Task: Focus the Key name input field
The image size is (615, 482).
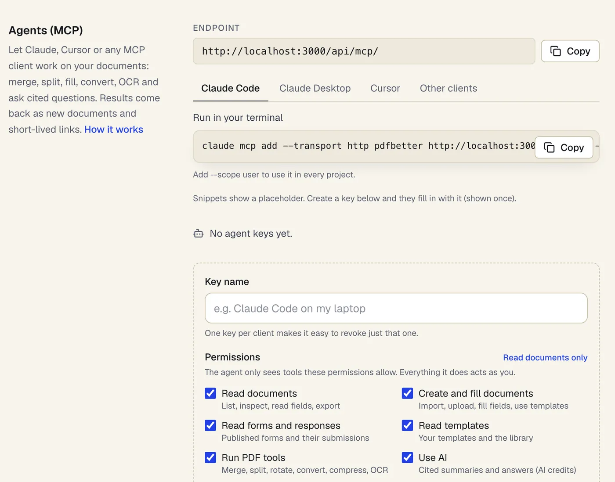Action: click(x=396, y=308)
